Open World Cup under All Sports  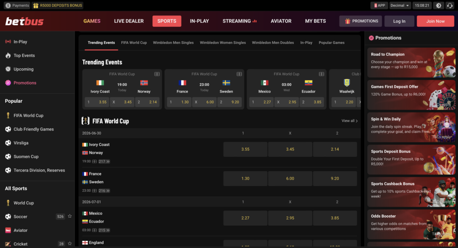click(x=37, y=203)
